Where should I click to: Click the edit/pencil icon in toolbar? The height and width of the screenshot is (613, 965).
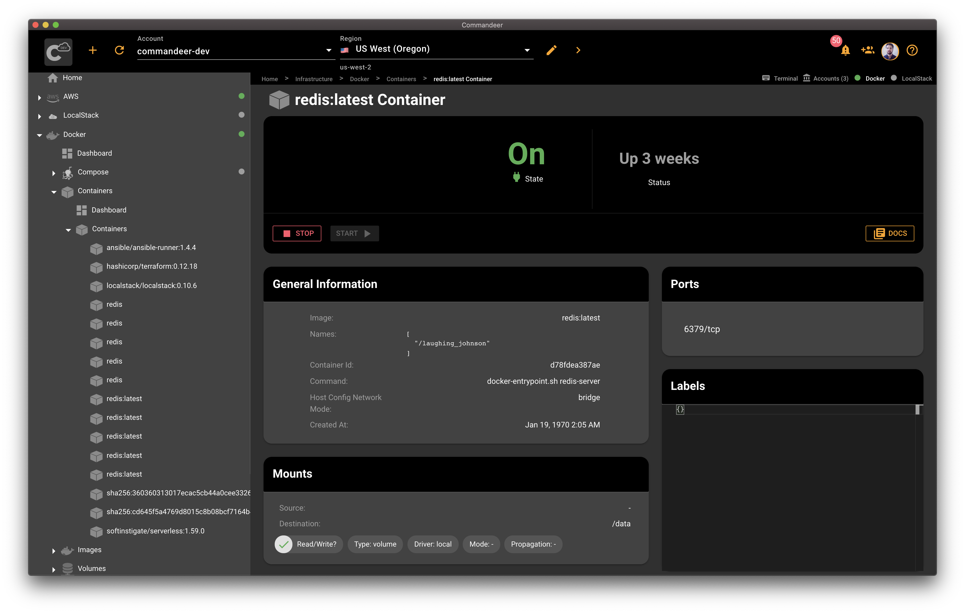coord(551,50)
